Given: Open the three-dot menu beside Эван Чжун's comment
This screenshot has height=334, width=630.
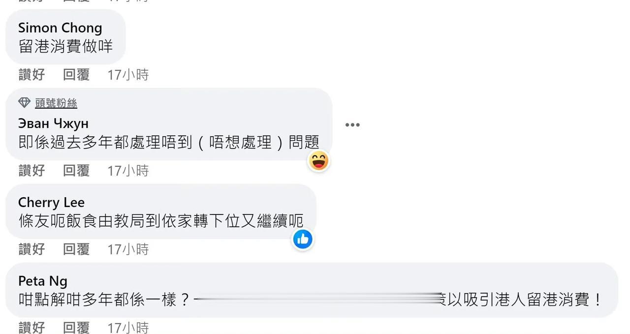Looking at the screenshot, I should tap(352, 125).
